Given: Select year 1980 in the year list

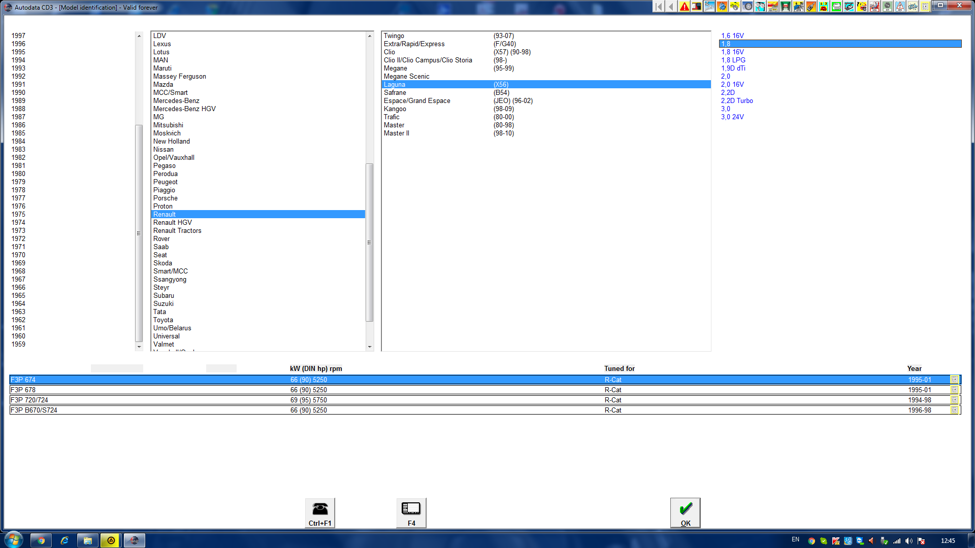Looking at the screenshot, I should click(18, 174).
